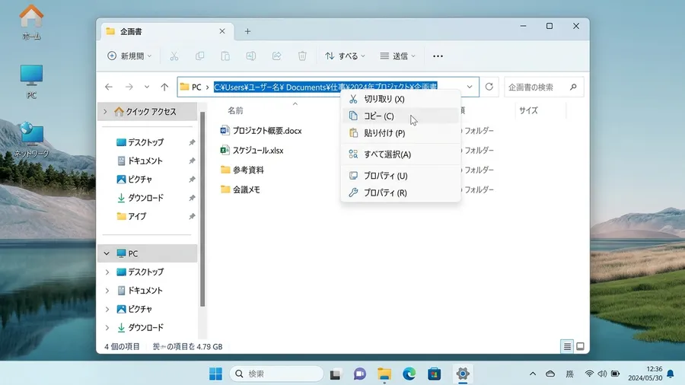Open ダウンロード in Quick Access
685x385 pixels.
pos(140,198)
